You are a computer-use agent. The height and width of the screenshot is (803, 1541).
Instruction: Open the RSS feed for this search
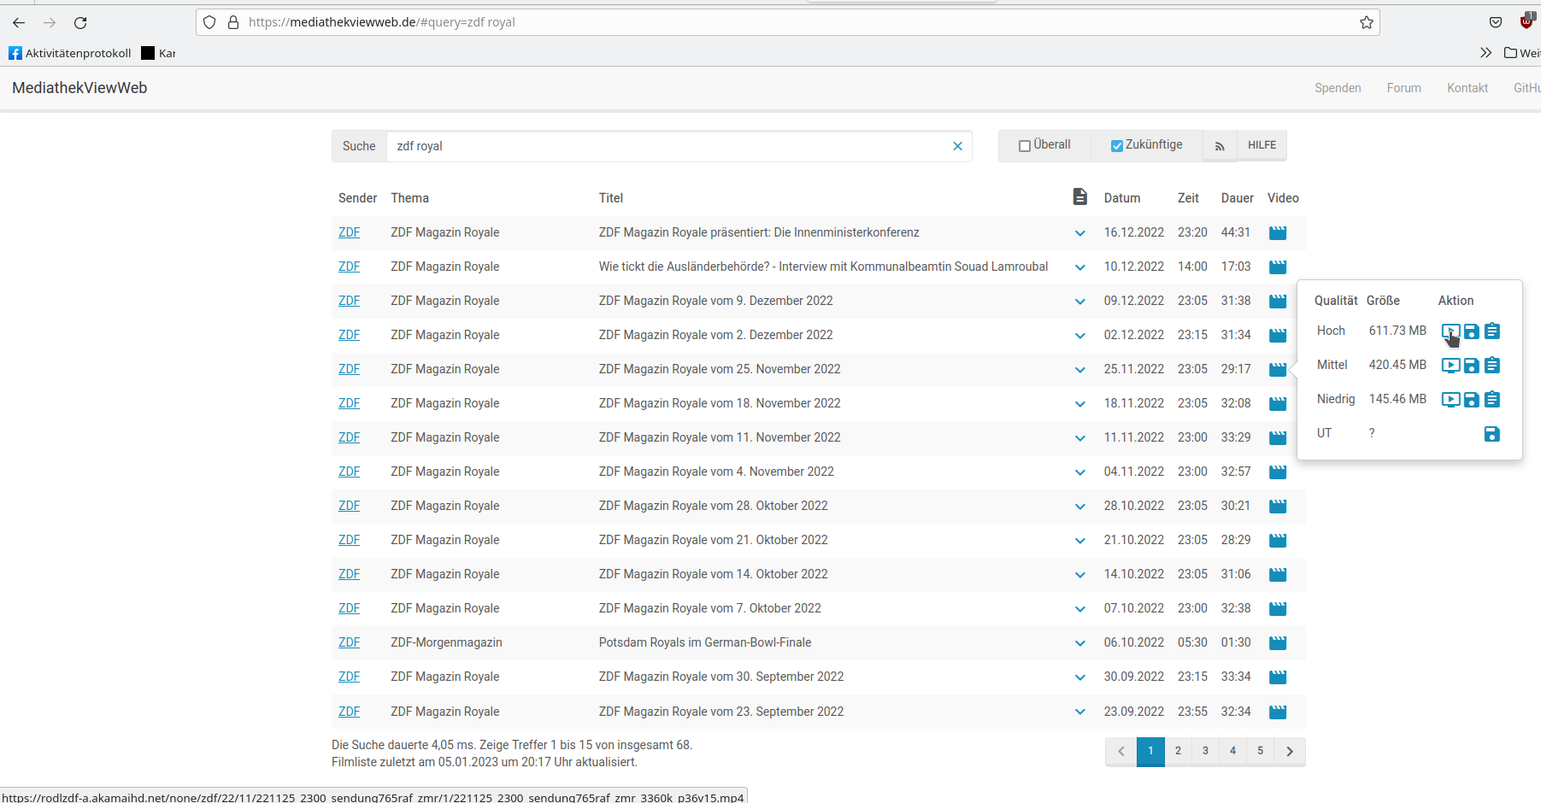click(x=1220, y=146)
